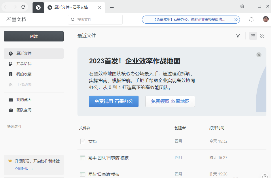The image size is (271, 178).
Task: Open the pinned Shimo home tab icon
Action: (38, 7)
